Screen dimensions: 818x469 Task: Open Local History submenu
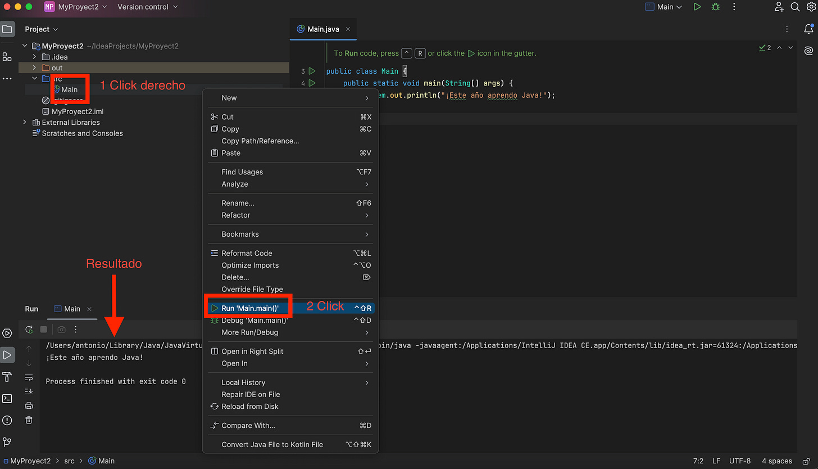point(290,382)
